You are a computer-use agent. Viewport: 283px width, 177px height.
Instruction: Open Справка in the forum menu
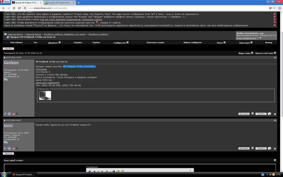[78, 43]
